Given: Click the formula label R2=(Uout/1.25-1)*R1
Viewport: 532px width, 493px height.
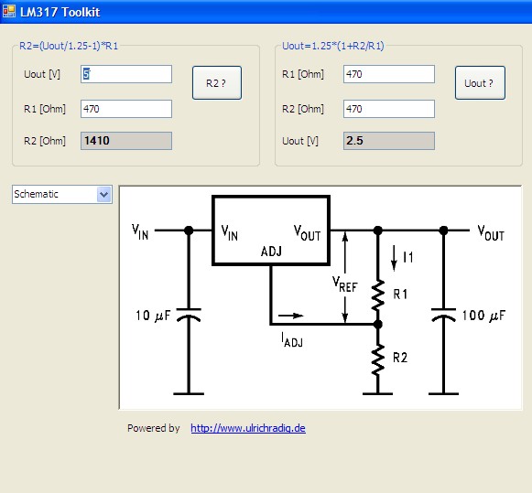Looking at the screenshot, I should click(x=69, y=46).
